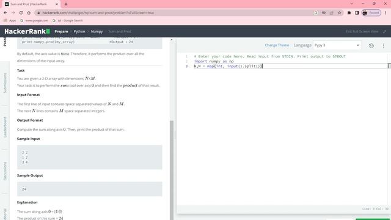Bookmark this page with the star icon

pyautogui.click(x=340, y=13)
